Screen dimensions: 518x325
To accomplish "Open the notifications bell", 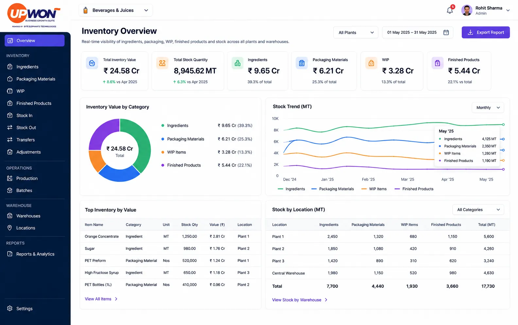I will tap(450, 10).
